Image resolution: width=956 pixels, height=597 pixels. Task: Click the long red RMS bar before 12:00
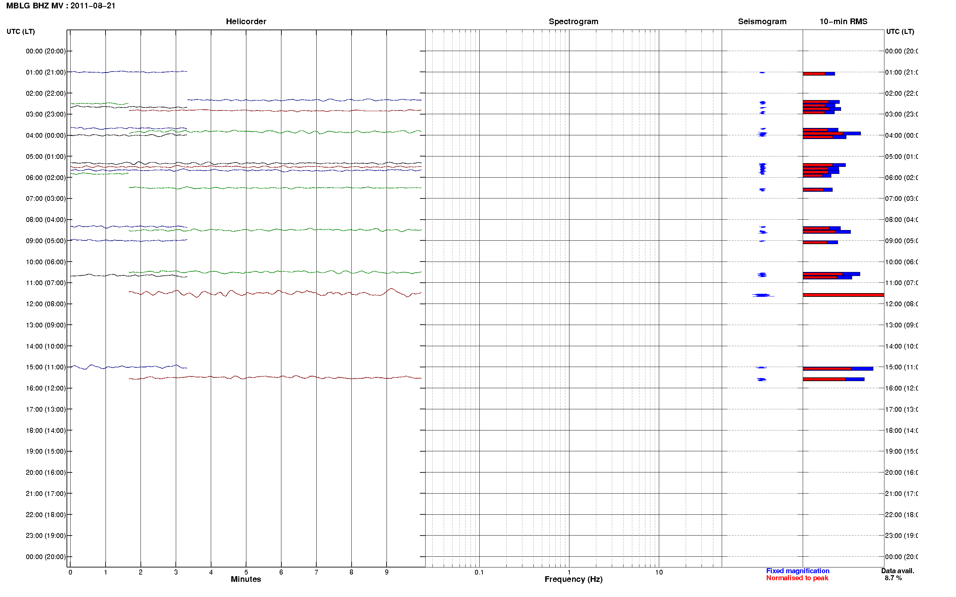click(843, 295)
